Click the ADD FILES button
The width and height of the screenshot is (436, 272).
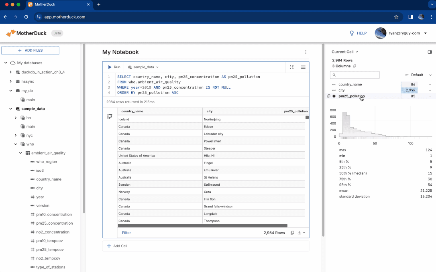pyautogui.click(x=31, y=51)
